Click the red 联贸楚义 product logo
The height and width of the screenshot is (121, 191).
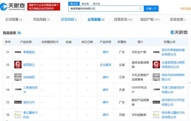click(x=18, y=65)
